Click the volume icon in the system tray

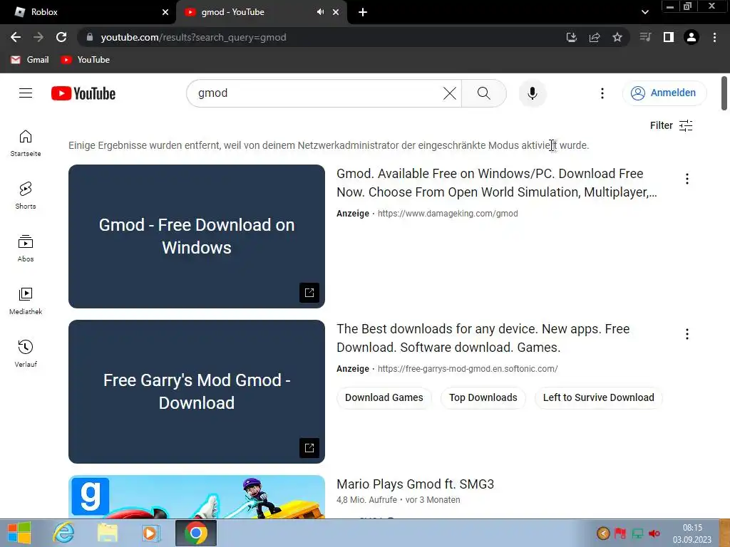click(x=654, y=533)
